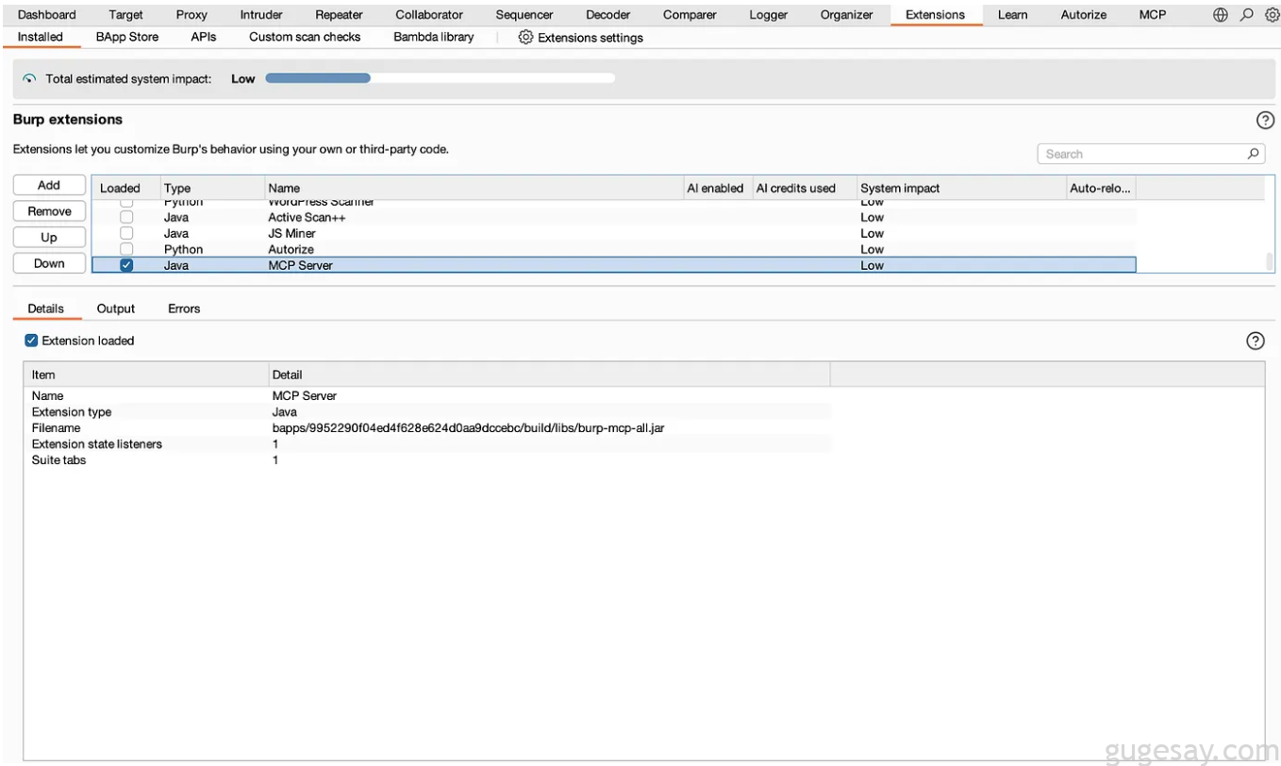Image resolution: width=1281 pixels, height=766 pixels.
Task: Click the system impact progress bar
Action: 440,79
